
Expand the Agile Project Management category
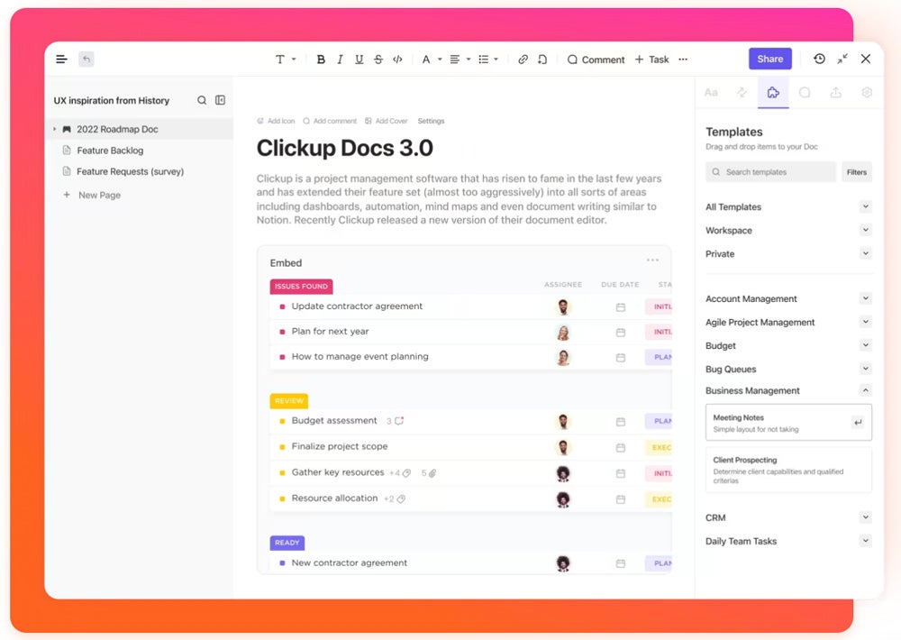click(865, 322)
